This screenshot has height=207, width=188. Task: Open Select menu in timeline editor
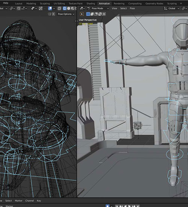click(9, 201)
